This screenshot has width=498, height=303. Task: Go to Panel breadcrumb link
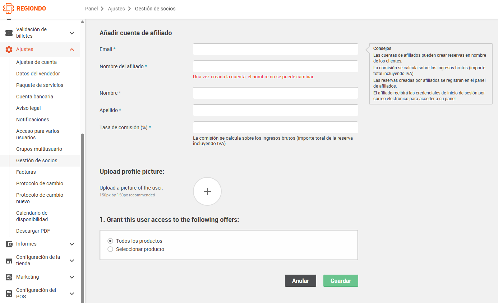click(x=91, y=9)
